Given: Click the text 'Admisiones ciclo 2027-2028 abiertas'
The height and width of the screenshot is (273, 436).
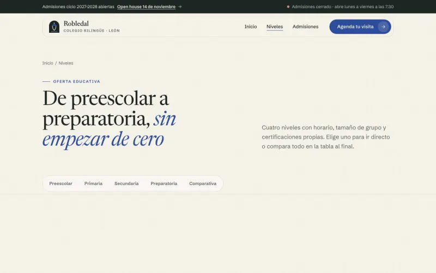Looking at the screenshot, I should [x=78, y=7].
